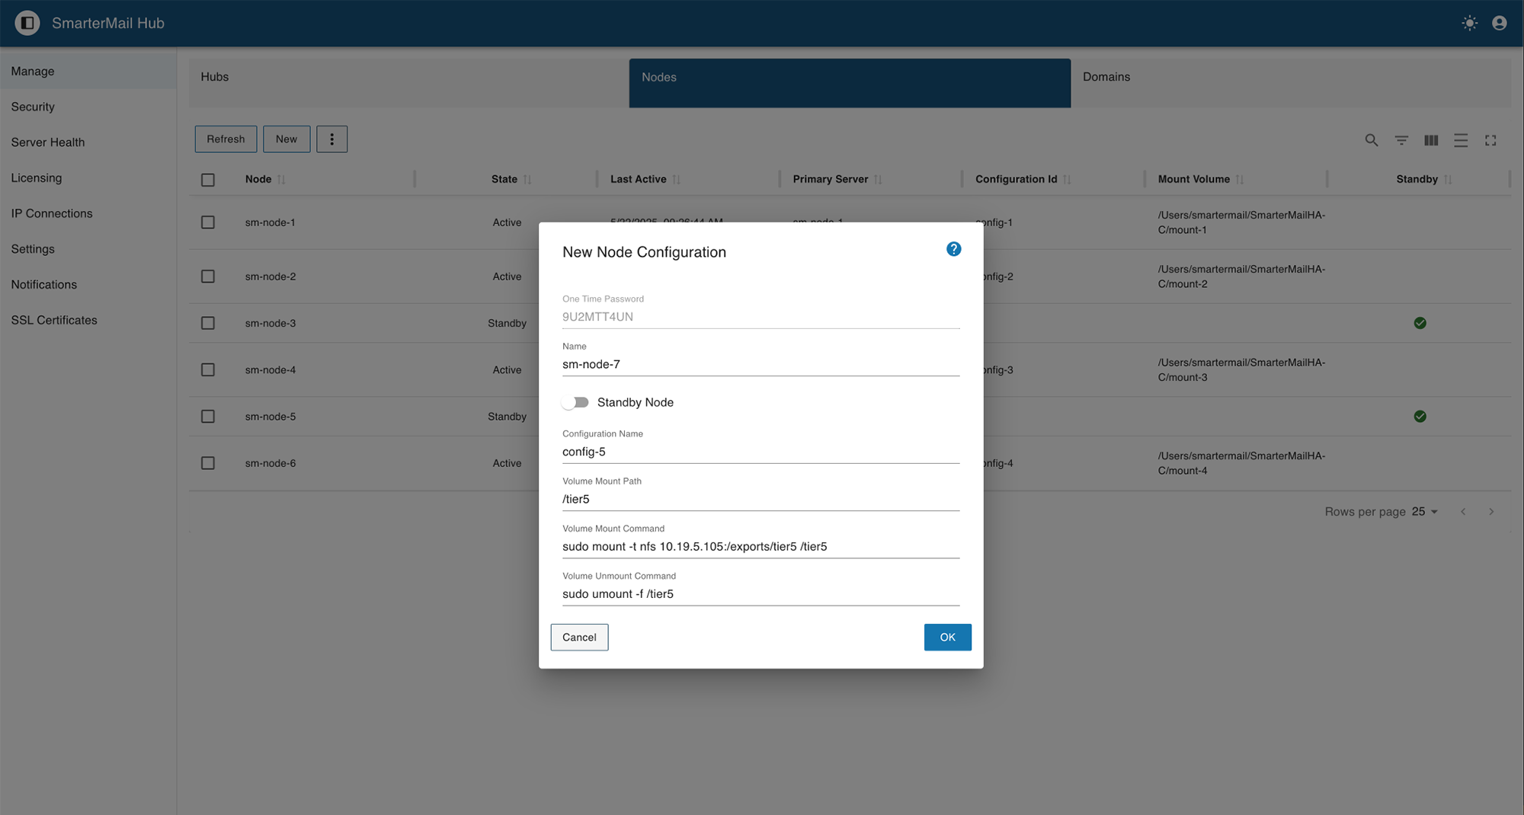Cancel the New Node Configuration dialog
Viewport: 1524px width, 815px height.
pos(579,638)
